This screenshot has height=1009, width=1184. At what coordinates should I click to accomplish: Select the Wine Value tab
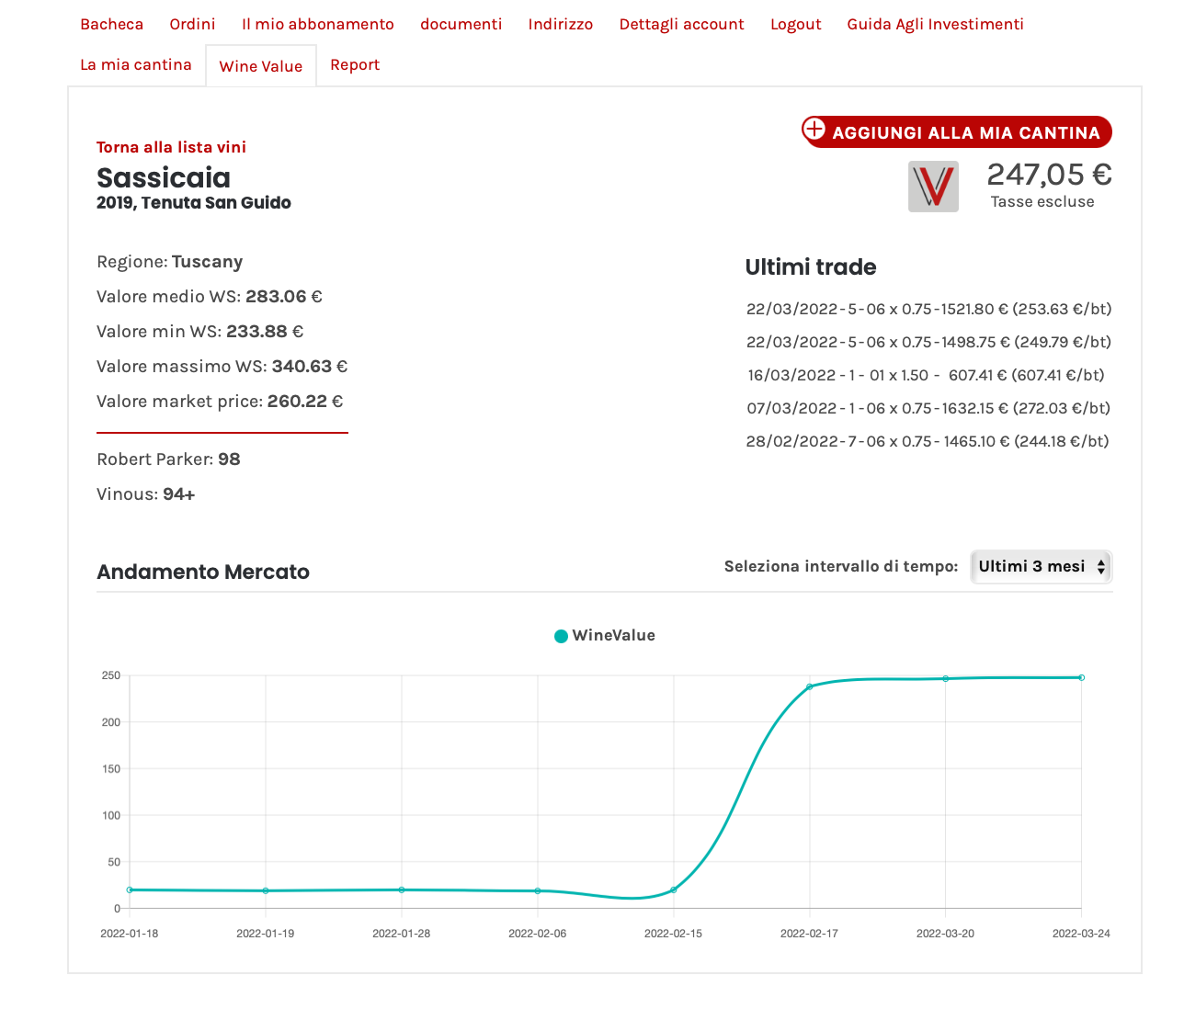tap(261, 66)
